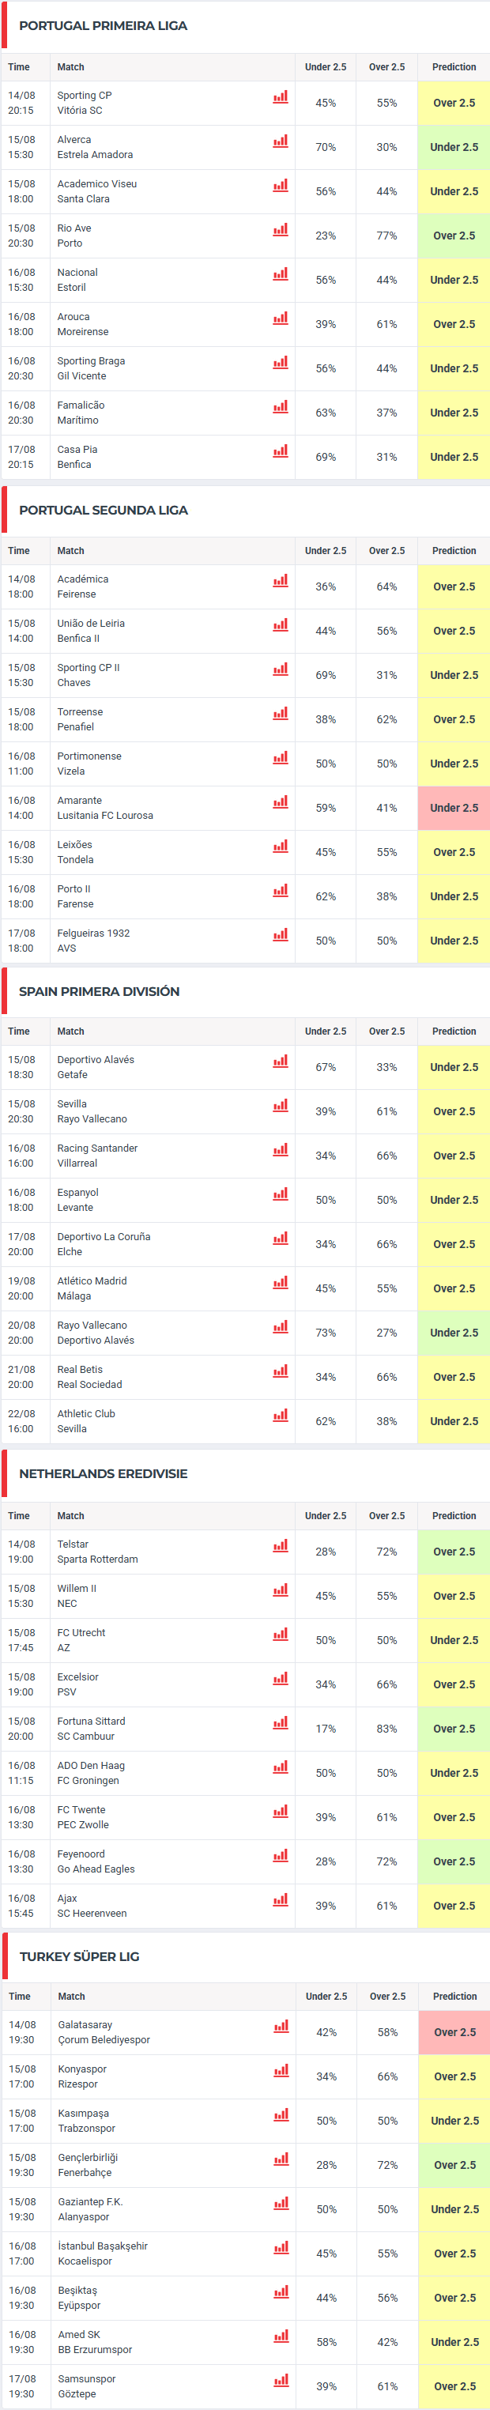Viewport: 490px width, 2410px height.
Task: View stats icon for Amarante vs Lusitania FC Lourosa
Action: (x=281, y=801)
